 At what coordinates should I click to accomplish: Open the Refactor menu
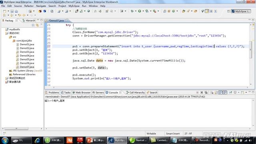(x=29, y=6)
